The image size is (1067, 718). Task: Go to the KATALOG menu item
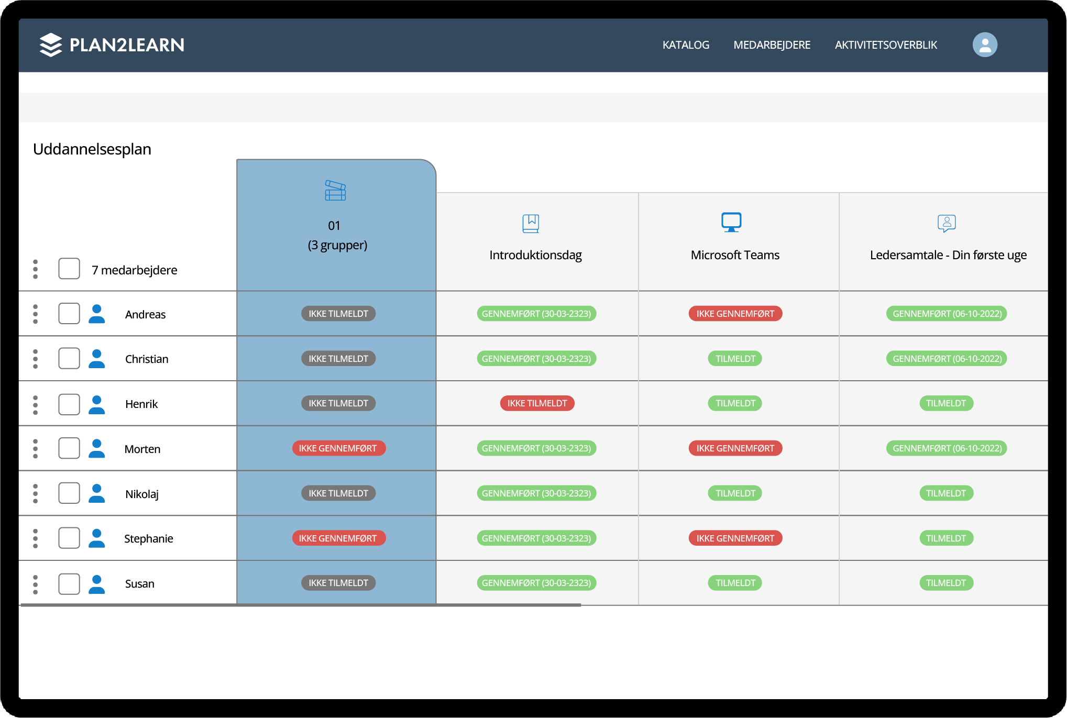[x=686, y=45]
